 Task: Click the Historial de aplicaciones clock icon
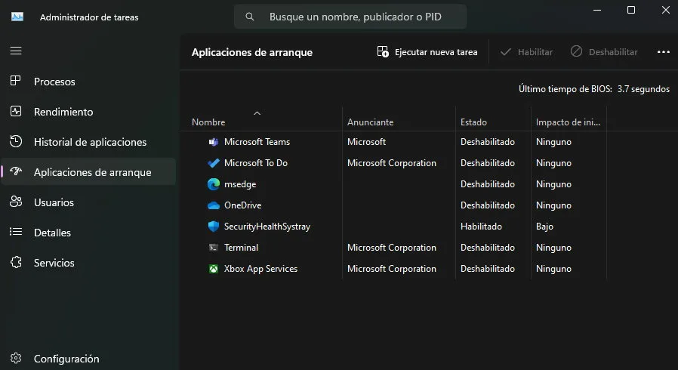pos(16,141)
